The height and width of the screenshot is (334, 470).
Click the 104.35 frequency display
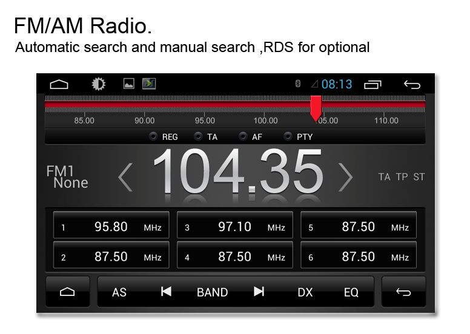[x=238, y=172]
